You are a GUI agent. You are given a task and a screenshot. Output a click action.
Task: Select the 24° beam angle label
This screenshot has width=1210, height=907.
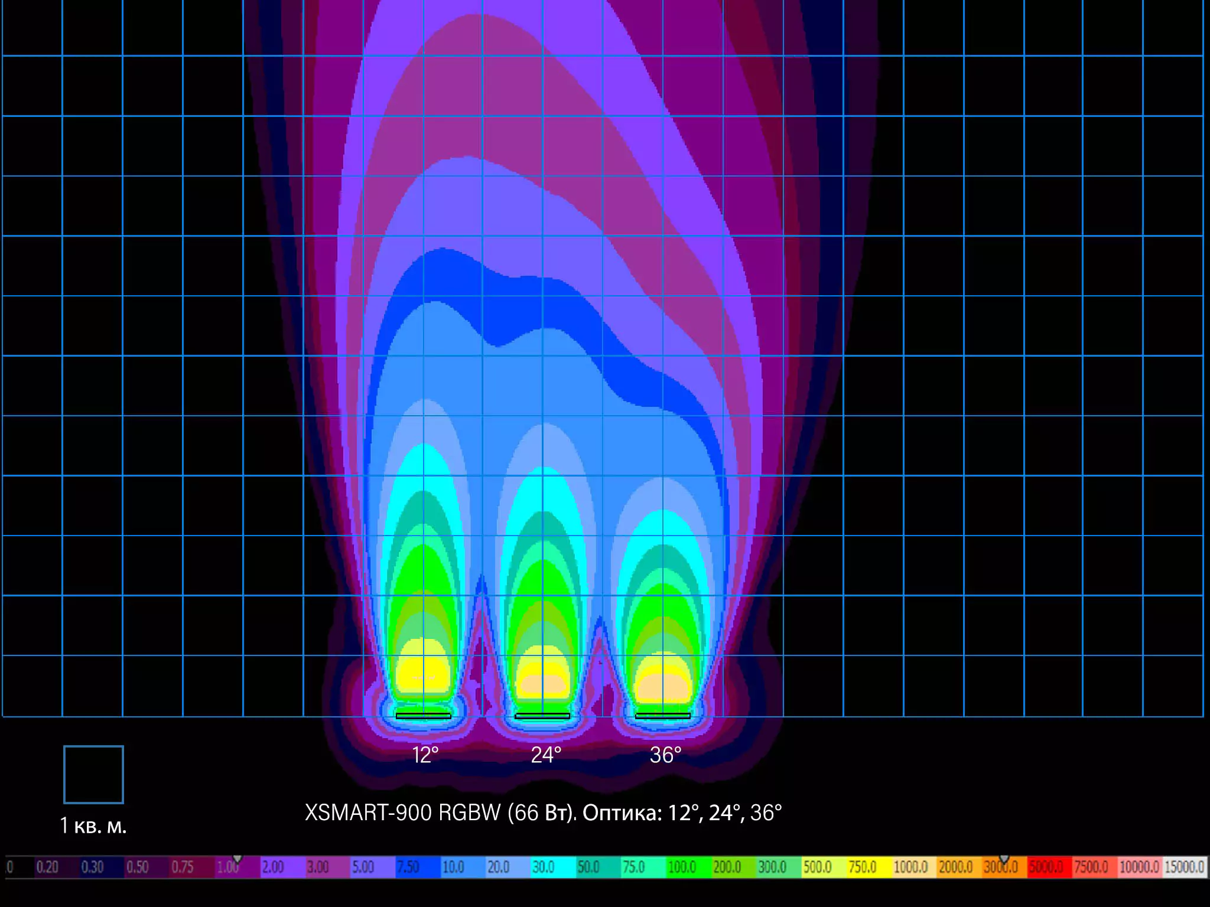click(x=546, y=755)
